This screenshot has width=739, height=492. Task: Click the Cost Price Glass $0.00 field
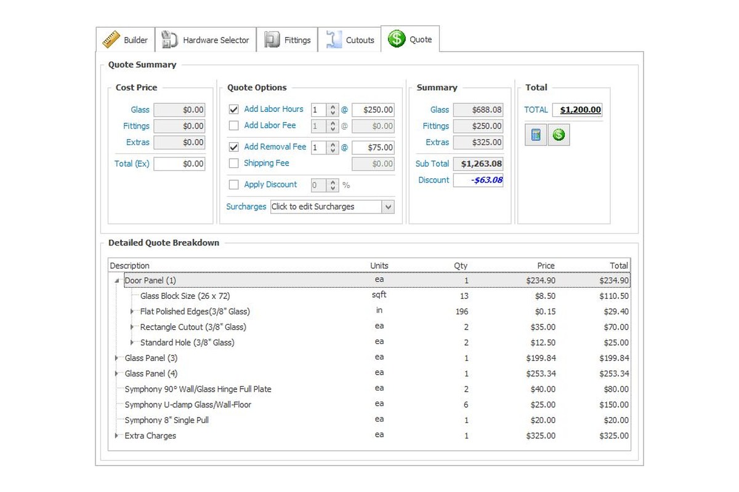click(x=179, y=110)
